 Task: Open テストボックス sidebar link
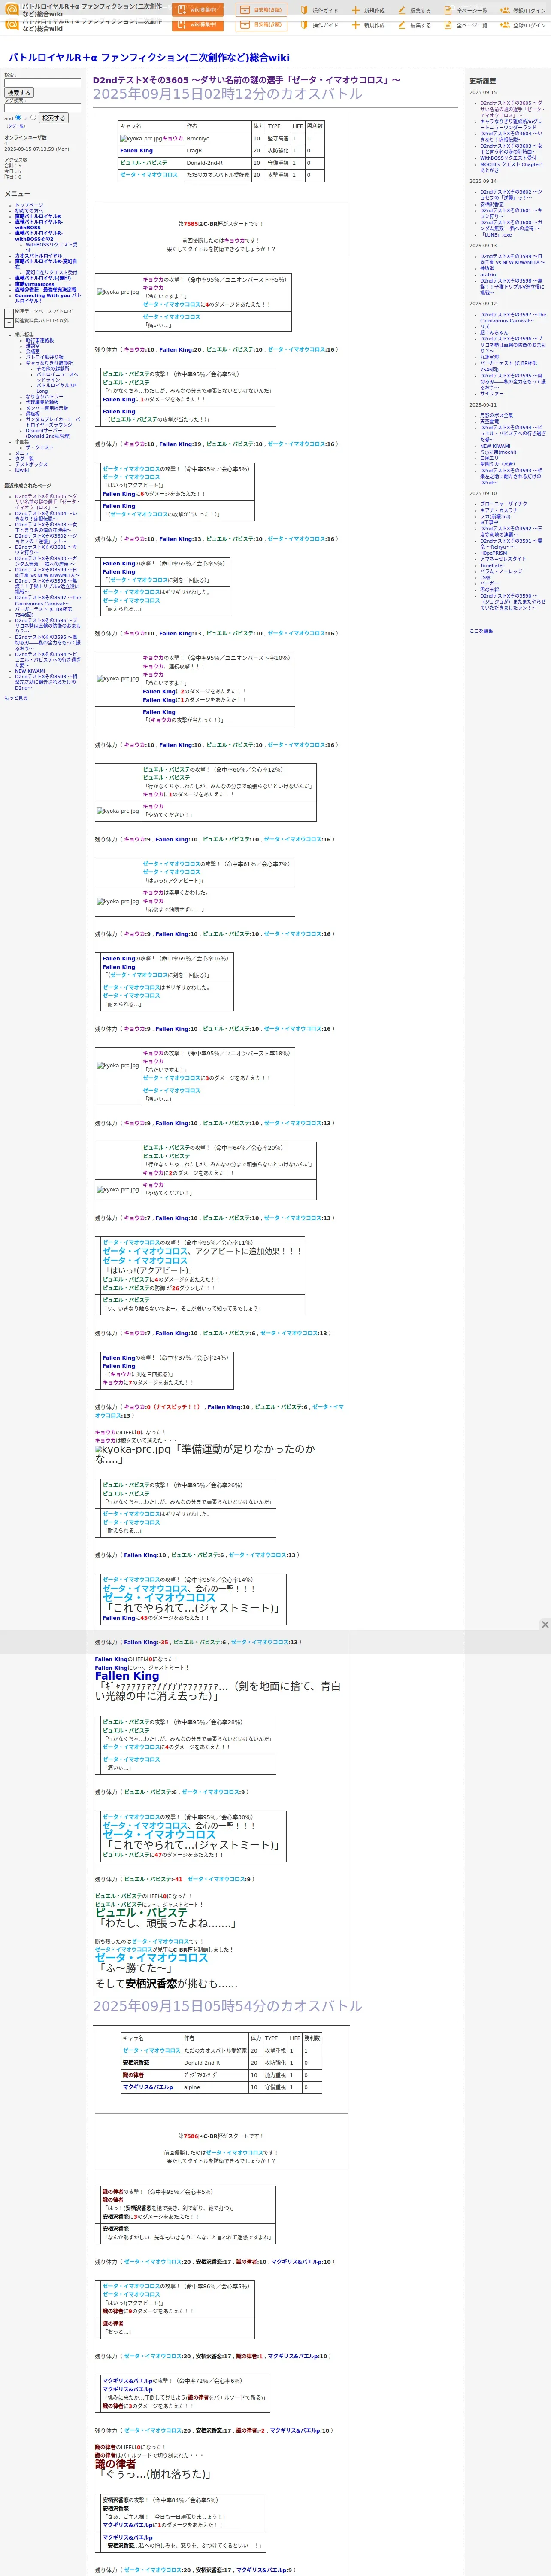pyautogui.click(x=31, y=465)
